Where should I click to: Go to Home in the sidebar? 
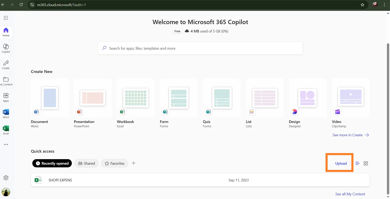[x=6, y=32]
